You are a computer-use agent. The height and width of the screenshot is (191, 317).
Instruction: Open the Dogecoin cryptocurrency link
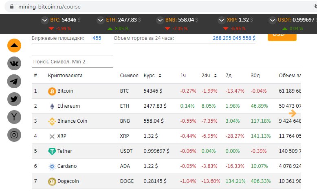(68, 181)
